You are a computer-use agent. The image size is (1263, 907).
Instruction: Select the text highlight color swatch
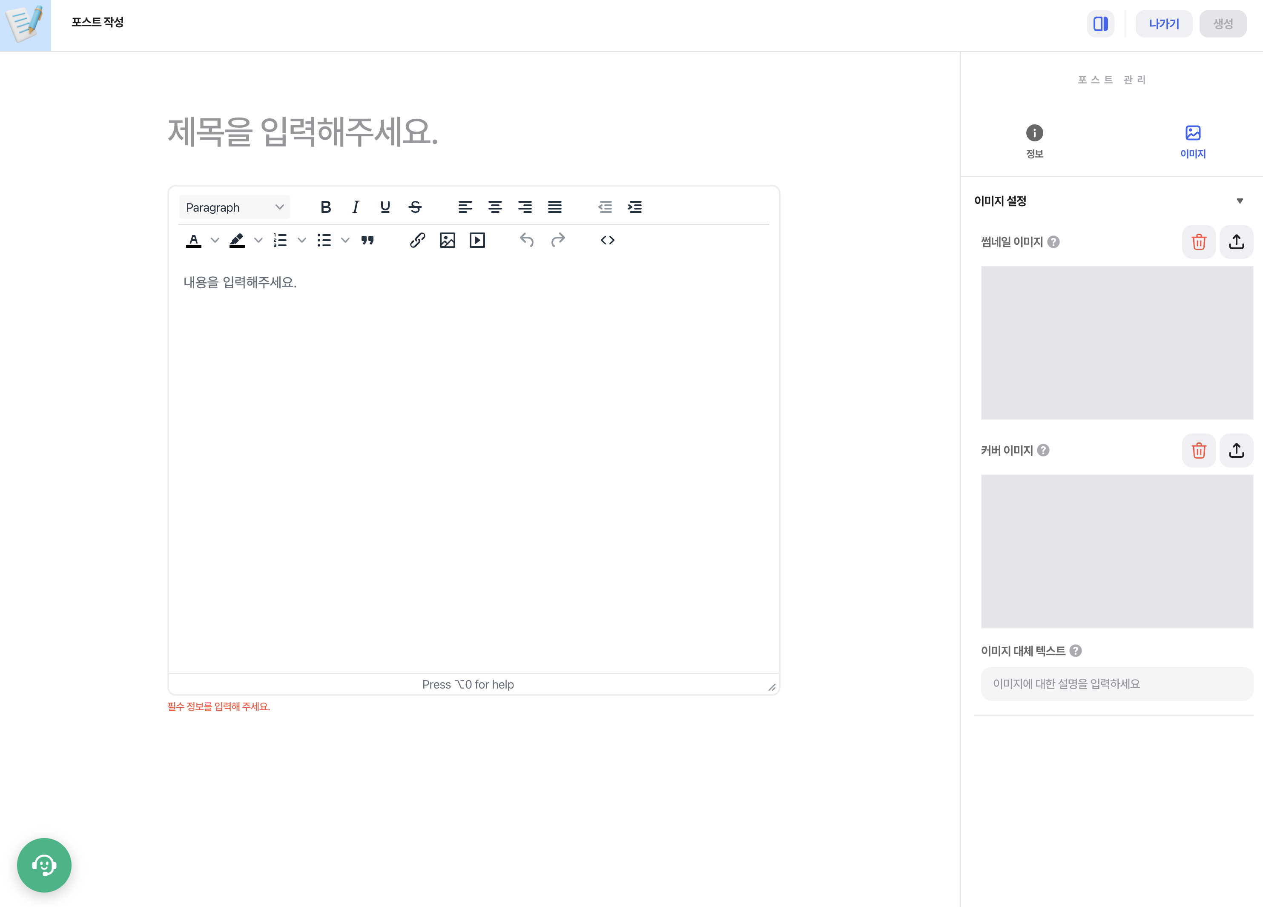237,241
